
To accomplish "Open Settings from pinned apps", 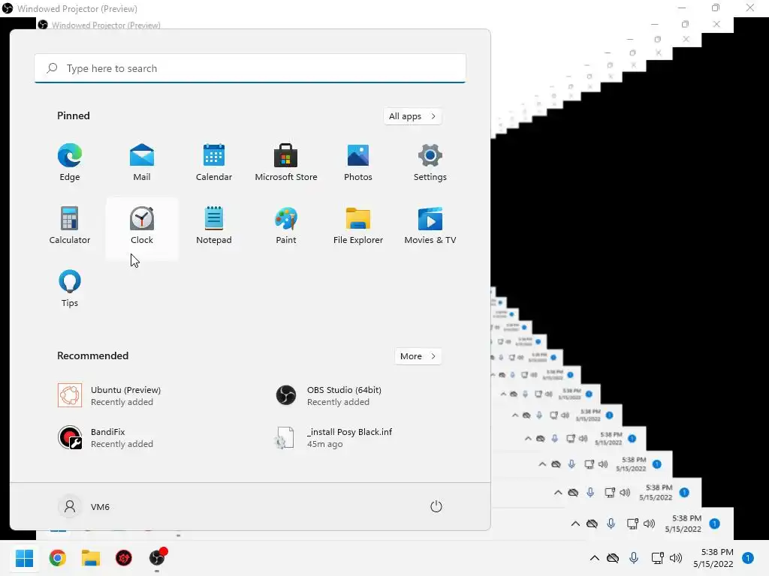I will click(430, 163).
